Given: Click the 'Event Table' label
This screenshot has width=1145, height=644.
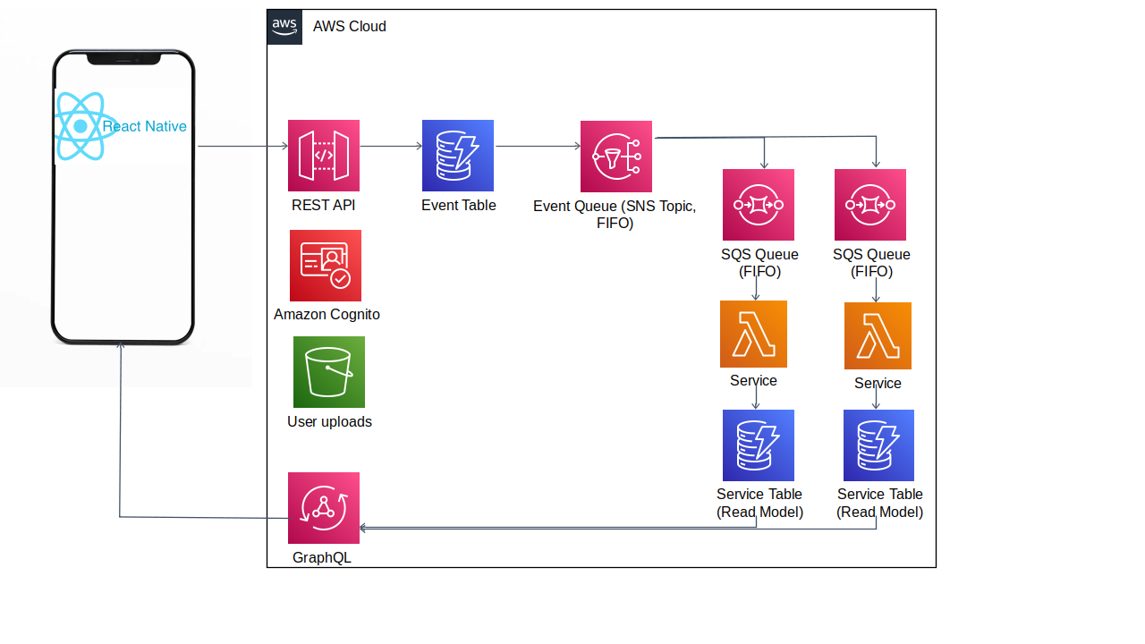Looking at the screenshot, I should (459, 205).
